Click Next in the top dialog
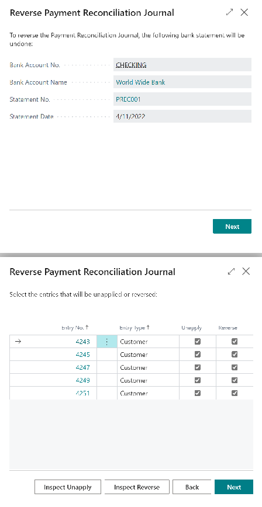Image resolution: width=262 pixels, height=507 pixels. (x=232, y=227)
